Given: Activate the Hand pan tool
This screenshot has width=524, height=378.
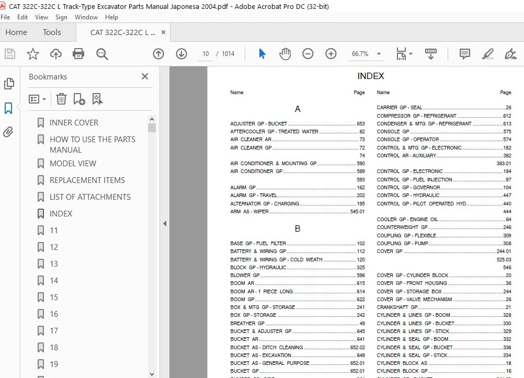Looking at the screenshot, I should coord(285,54).
